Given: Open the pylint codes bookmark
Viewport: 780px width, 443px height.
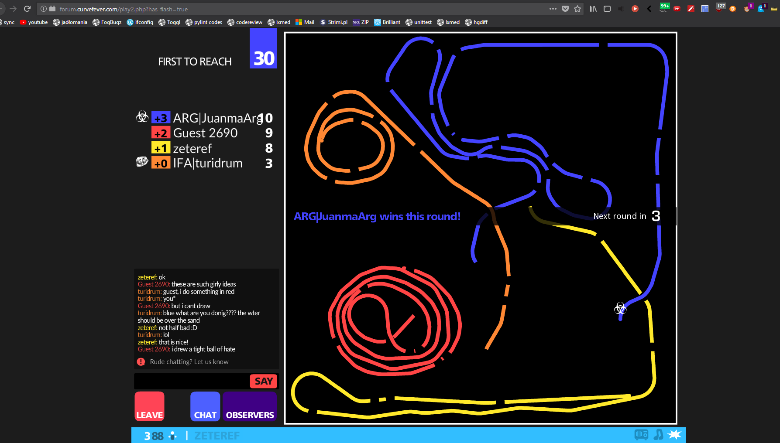Looking at the screenshot, I should coord(204,22).
